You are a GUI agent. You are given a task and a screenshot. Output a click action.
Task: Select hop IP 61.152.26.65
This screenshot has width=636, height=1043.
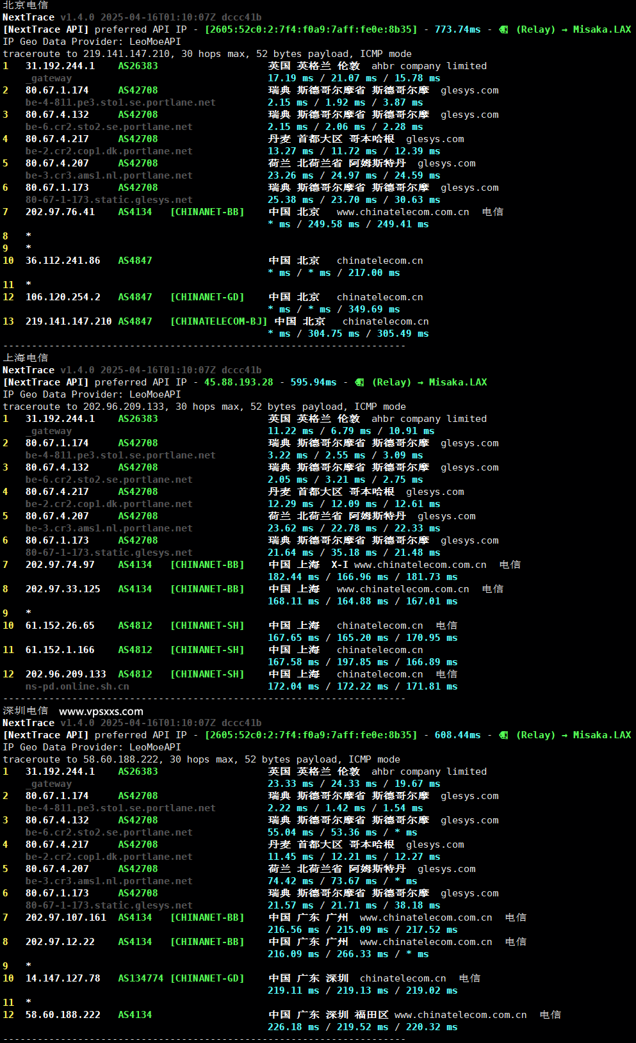60,626
